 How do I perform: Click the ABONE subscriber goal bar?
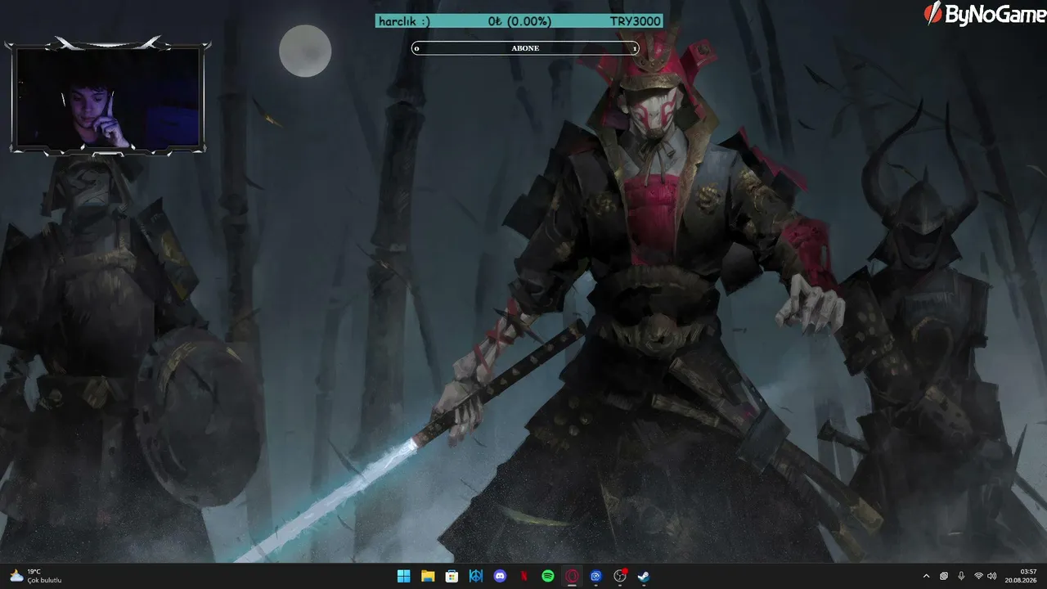(x=525, y=48)
